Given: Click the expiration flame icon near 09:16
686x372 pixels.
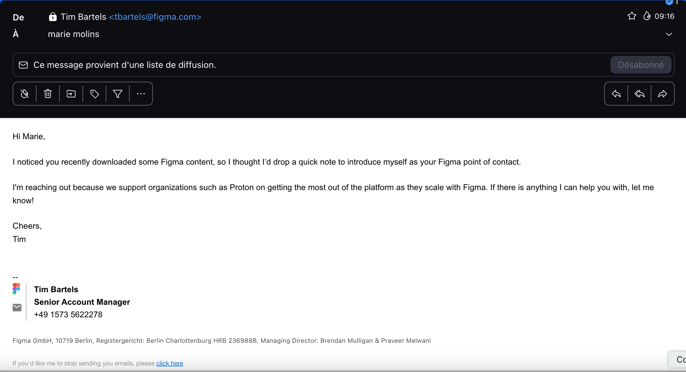Looking at the screenshot, I should pyautogui.click(x=647, y=16).
